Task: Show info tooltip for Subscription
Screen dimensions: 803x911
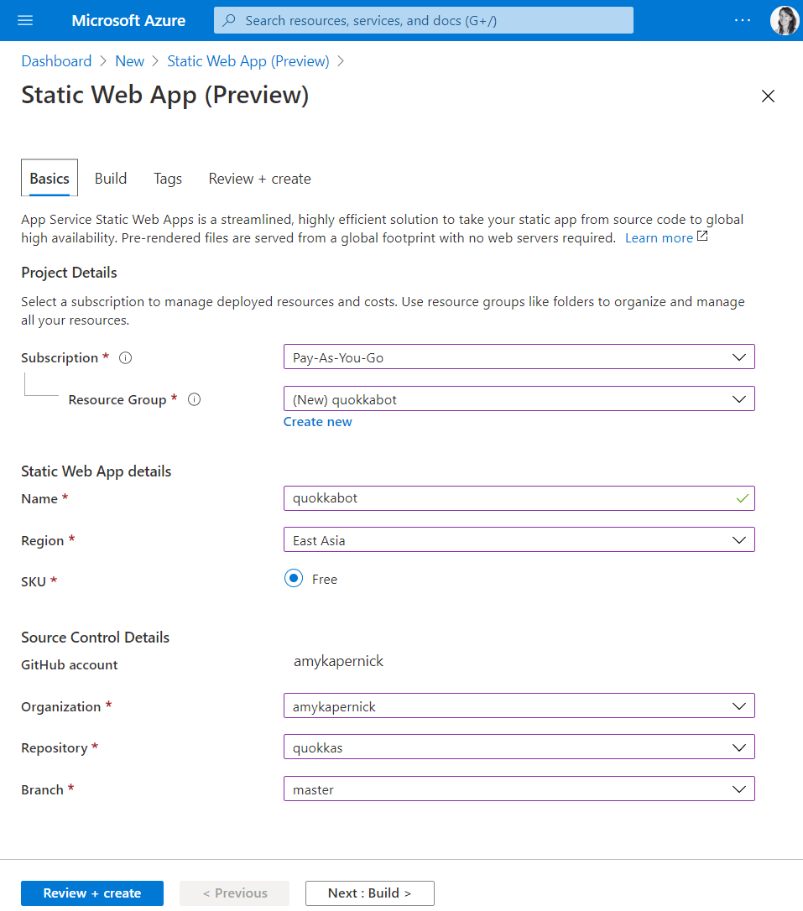Action: click(126, 358)
